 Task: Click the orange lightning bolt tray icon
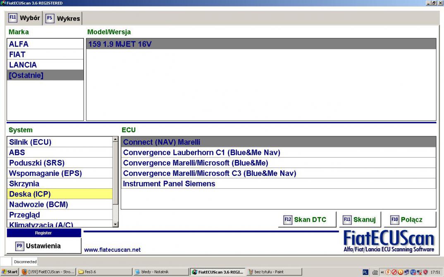[388, 272]
